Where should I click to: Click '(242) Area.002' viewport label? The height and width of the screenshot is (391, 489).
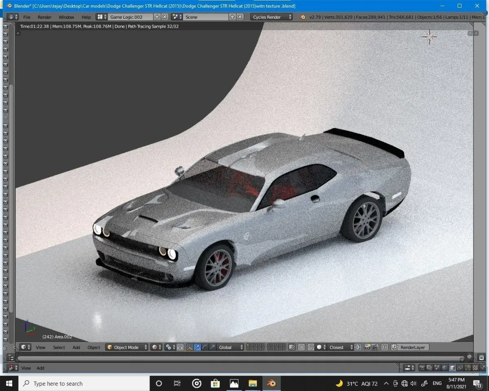(x=57, y=337)
